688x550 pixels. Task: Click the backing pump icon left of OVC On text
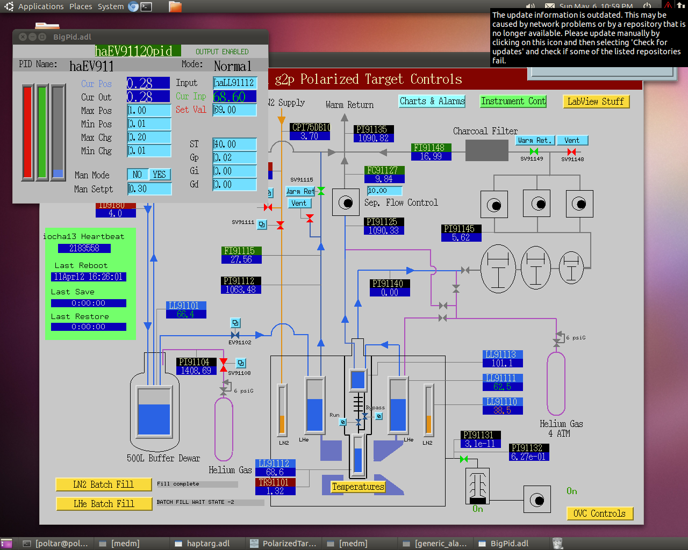tap(537, 500)
